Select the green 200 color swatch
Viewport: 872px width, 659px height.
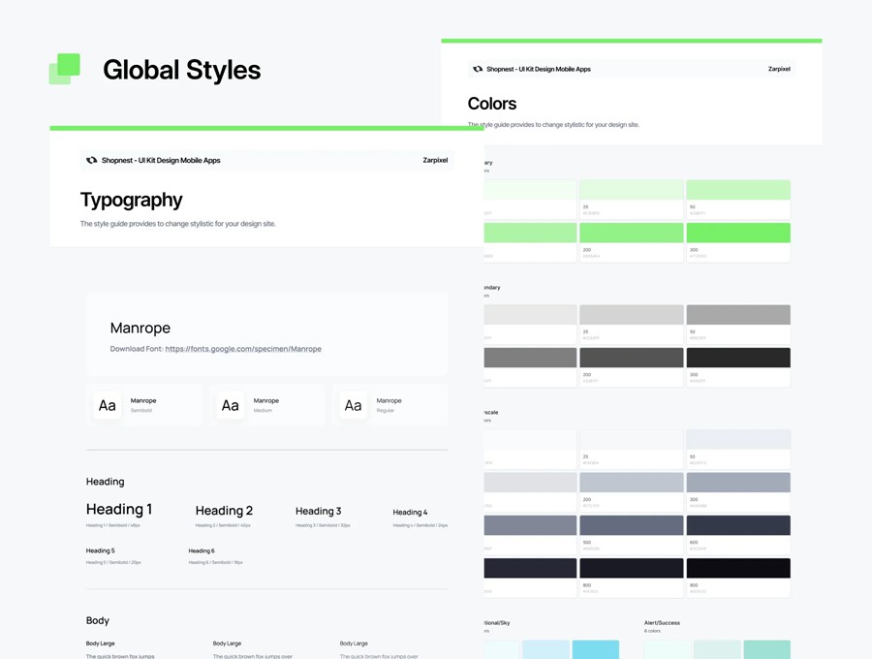pyautogui.click(x=631, y=233)
